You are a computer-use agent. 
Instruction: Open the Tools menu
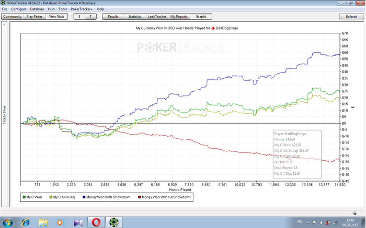point(63,9)
